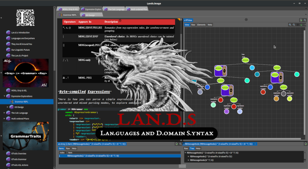Collapse the GrammarTraits banner section arrow

1,136
